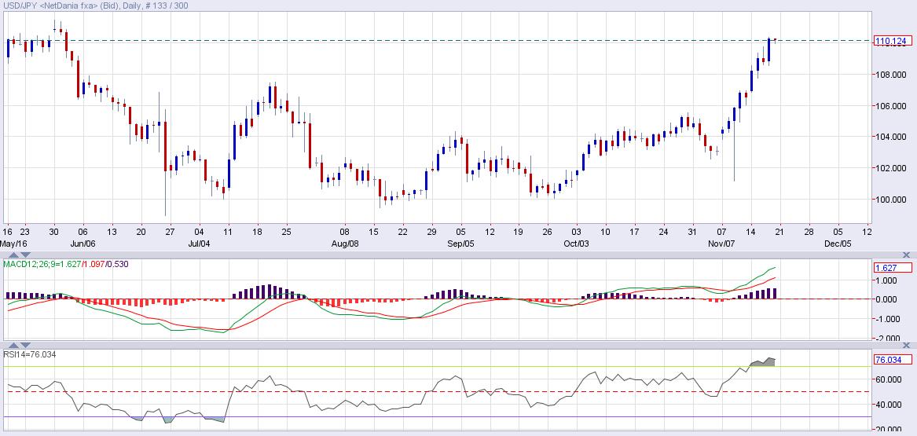Click the Sep/05 date on time axis

click(x=460, y=244)
